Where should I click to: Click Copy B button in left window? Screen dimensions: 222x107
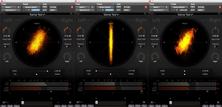click(17, 106)
